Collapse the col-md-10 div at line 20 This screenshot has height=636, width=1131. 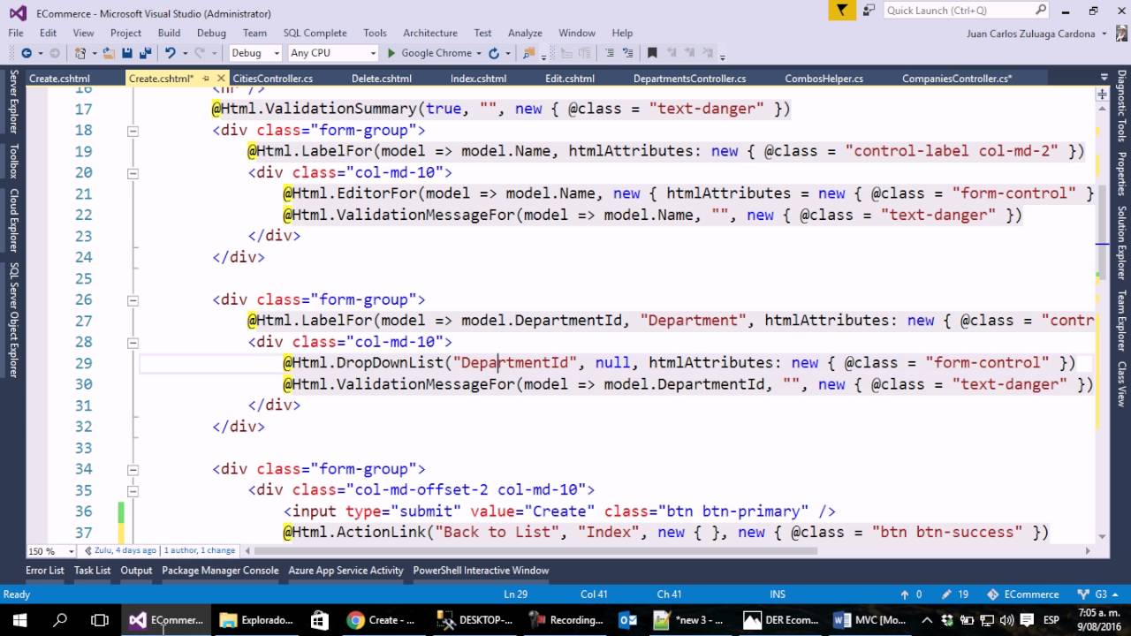133,173
